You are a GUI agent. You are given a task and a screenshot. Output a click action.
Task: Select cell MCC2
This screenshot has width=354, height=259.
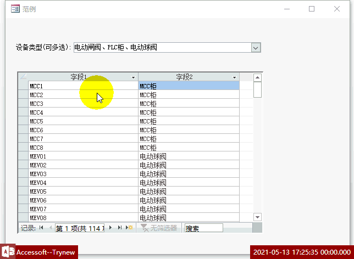point(83,95)
